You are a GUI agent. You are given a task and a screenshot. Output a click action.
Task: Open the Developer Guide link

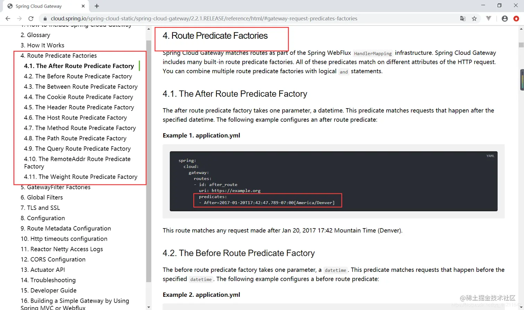49,291
